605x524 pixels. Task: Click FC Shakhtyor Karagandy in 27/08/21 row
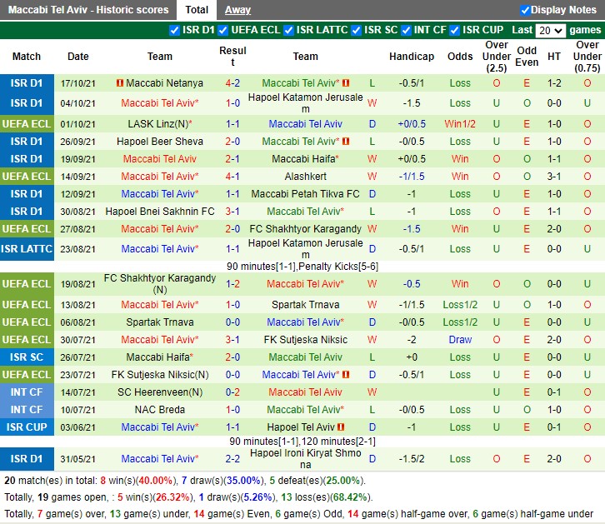click(x=305, y=229)
